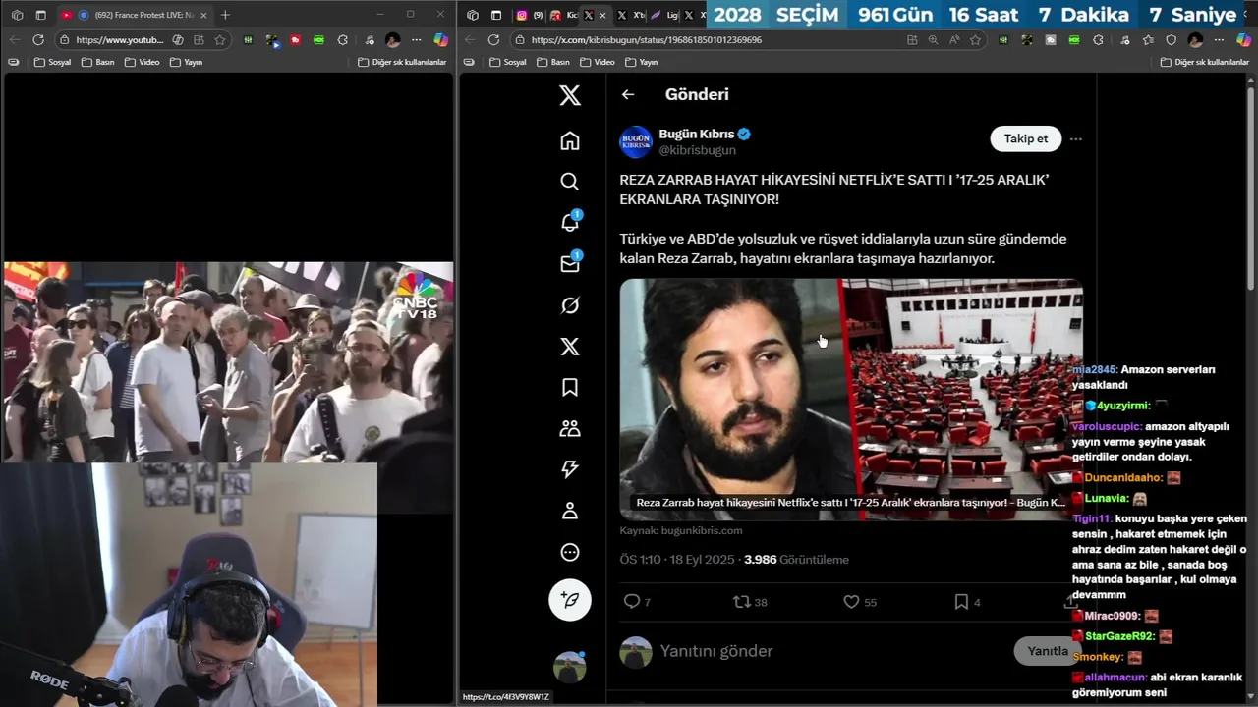Open the Kaynak: bugunkibris.com source link

[x=681, y=530]
